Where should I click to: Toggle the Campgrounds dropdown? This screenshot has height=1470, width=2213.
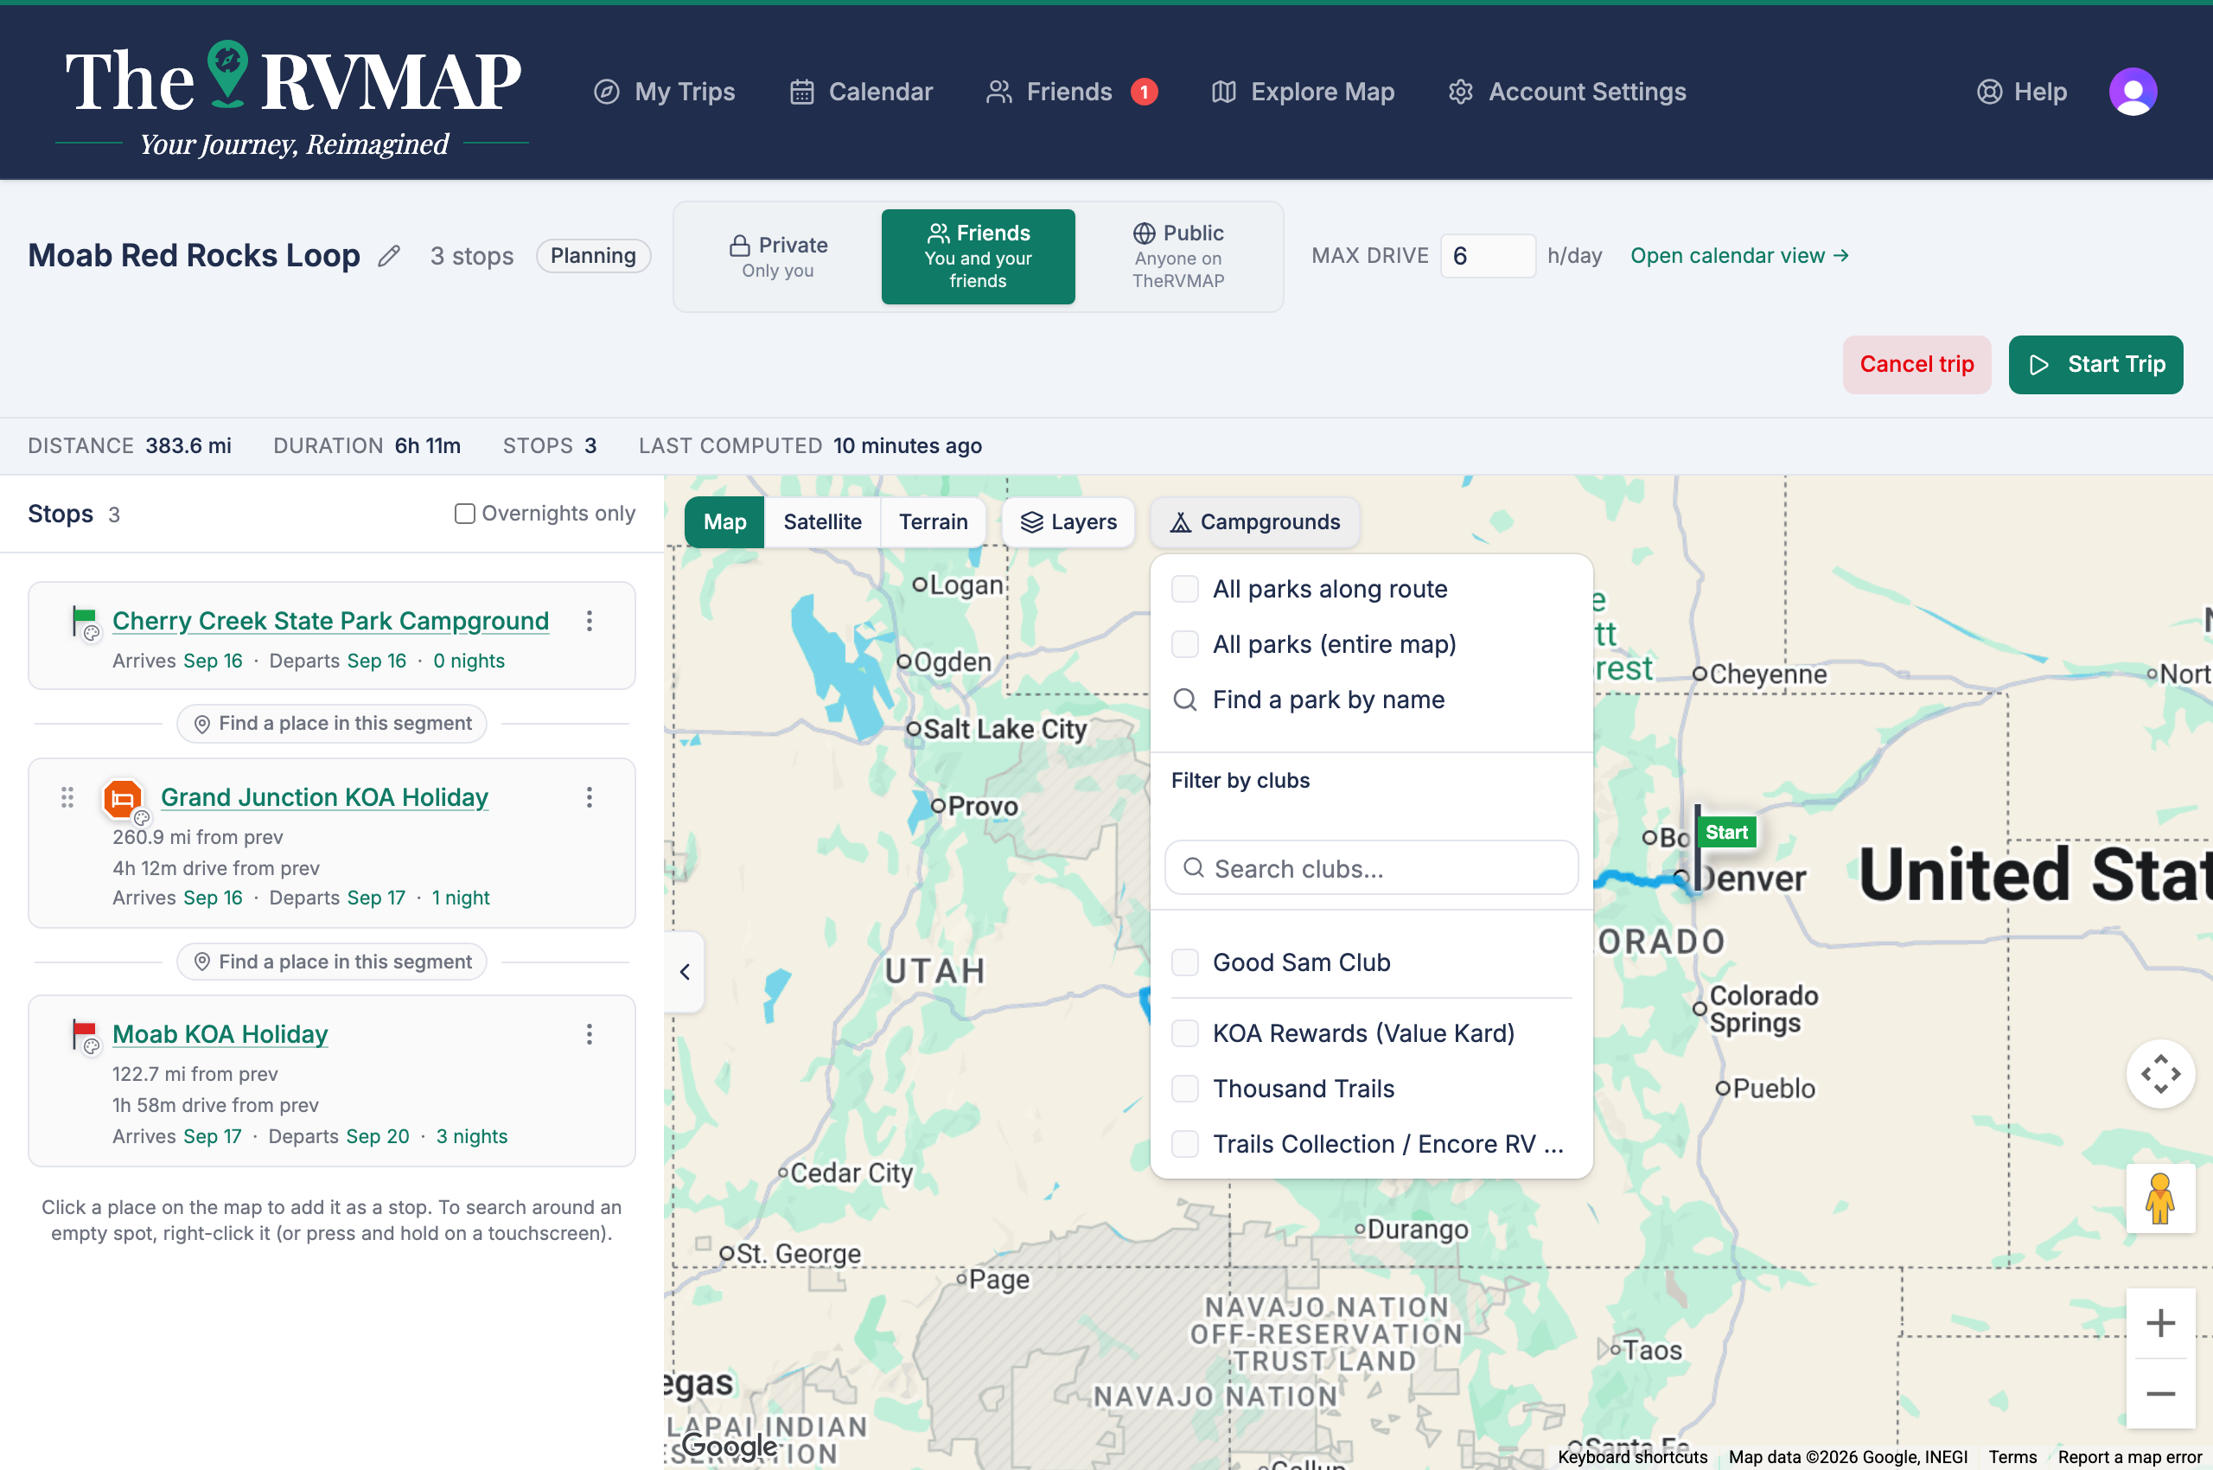point(1254,522)
